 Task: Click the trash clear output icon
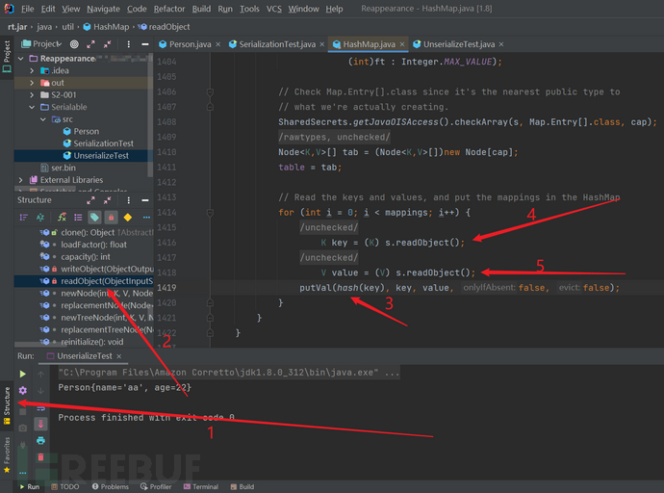coord(41,457)
